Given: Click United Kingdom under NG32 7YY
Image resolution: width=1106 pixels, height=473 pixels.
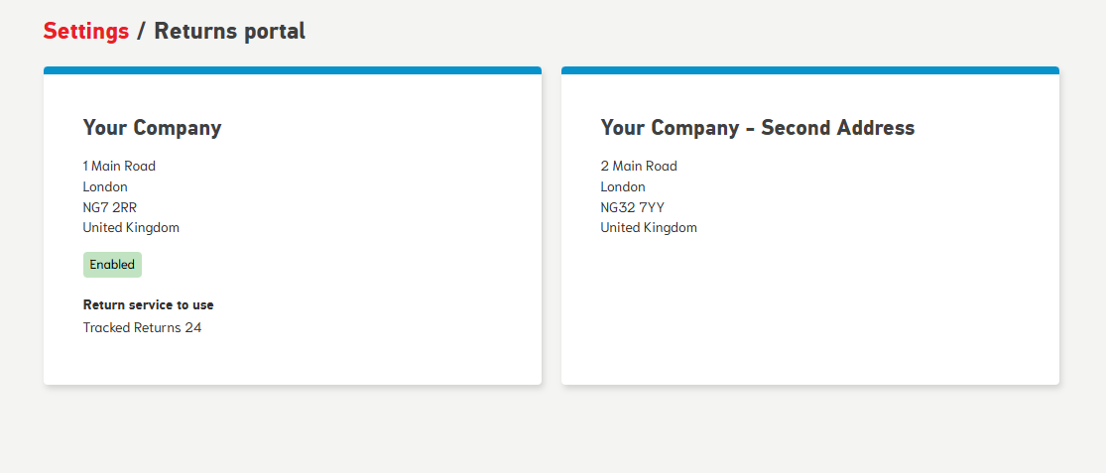Looking at the screenshot, I should pos(649,227).
